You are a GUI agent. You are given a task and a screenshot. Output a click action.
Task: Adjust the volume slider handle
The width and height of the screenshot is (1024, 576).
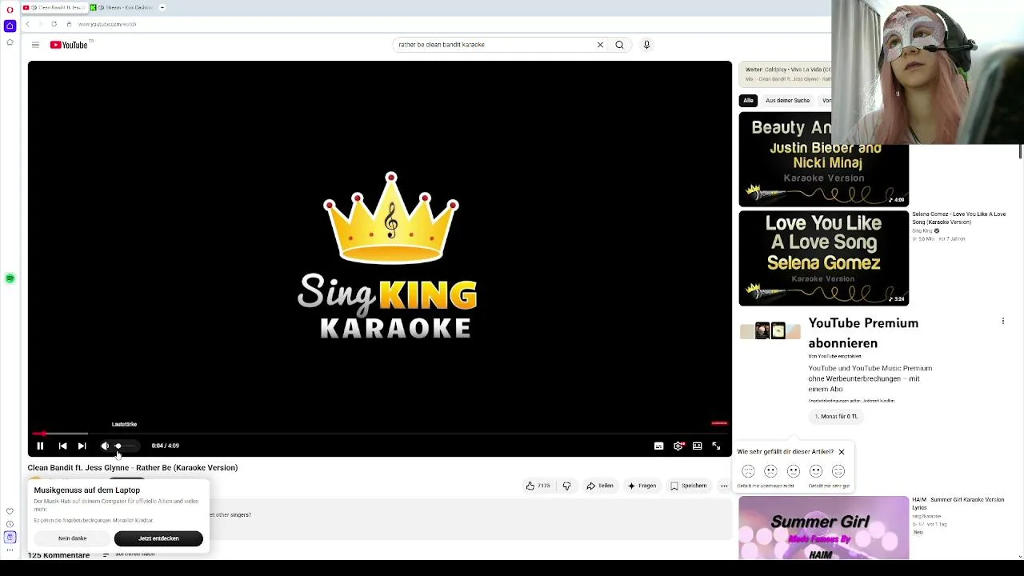(x=118, y=446)
